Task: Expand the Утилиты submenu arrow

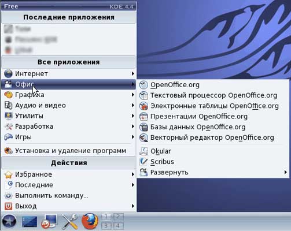Action: [x=132, y=116]
